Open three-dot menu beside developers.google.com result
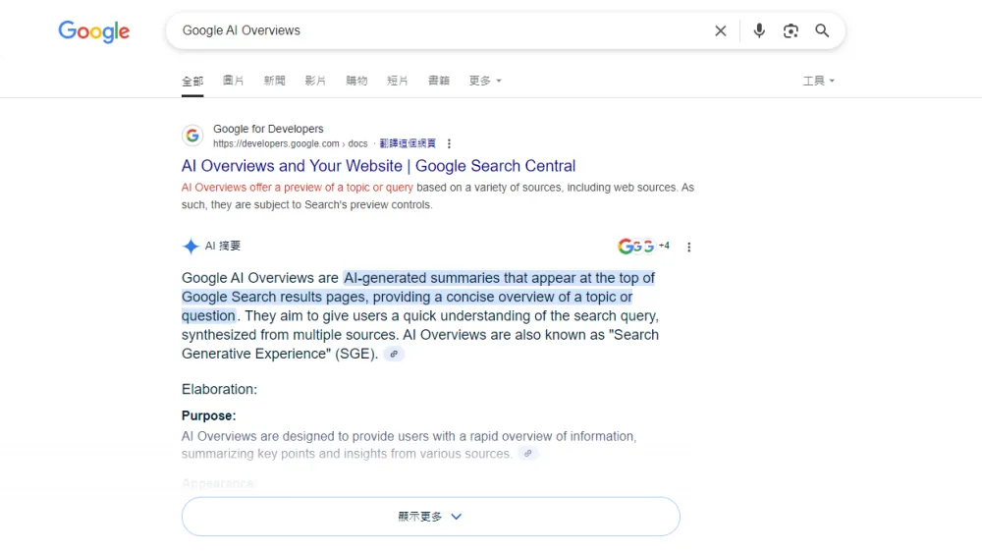This screenshot has width=982, height=552. (449, 143)
